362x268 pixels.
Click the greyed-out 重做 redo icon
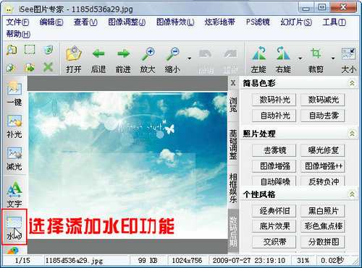[x=230, y=54]
